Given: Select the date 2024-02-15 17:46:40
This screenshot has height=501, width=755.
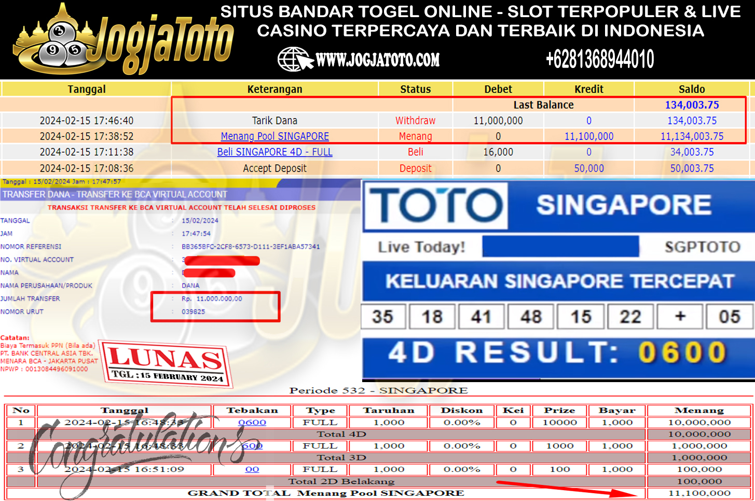Looking at the screenshot, I should pyautogui.click(x=87, y=120).
